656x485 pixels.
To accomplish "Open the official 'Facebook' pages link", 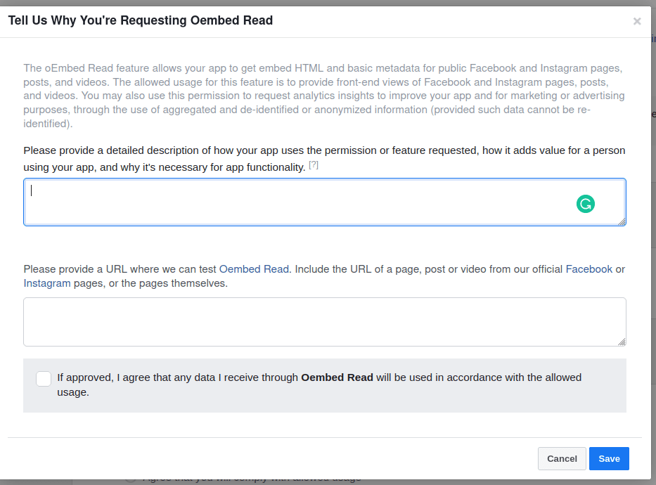I will point(589,269).
